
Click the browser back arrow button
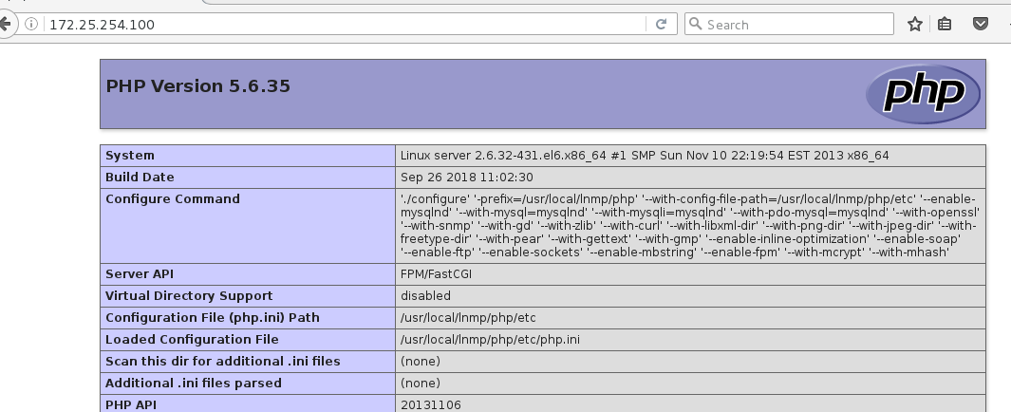point(5,25)
